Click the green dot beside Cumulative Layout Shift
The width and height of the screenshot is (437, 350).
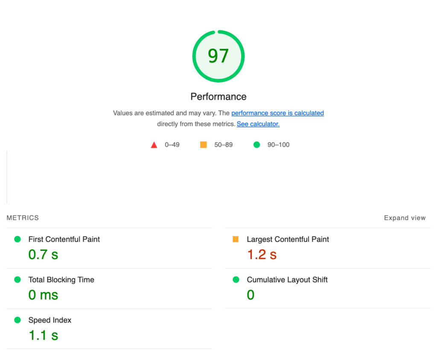(x=236, y=280)
